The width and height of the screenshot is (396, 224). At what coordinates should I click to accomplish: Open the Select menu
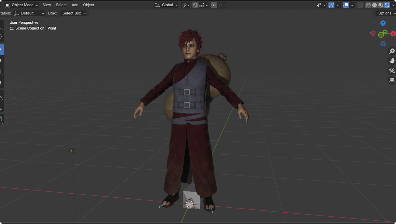61,5
